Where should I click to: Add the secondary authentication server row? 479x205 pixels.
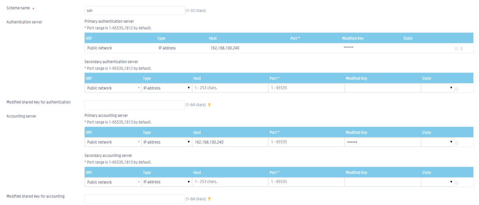click(x=457, y=89)
